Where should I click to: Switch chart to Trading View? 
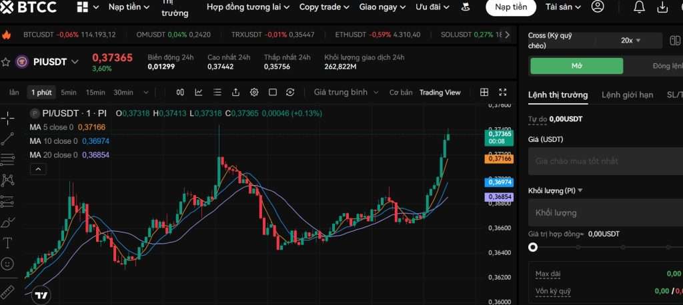click(x=440, y=93)
